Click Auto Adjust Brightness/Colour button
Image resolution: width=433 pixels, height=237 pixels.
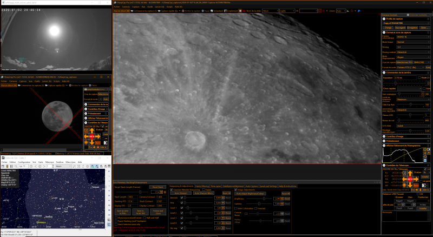[x=250, y=194]
